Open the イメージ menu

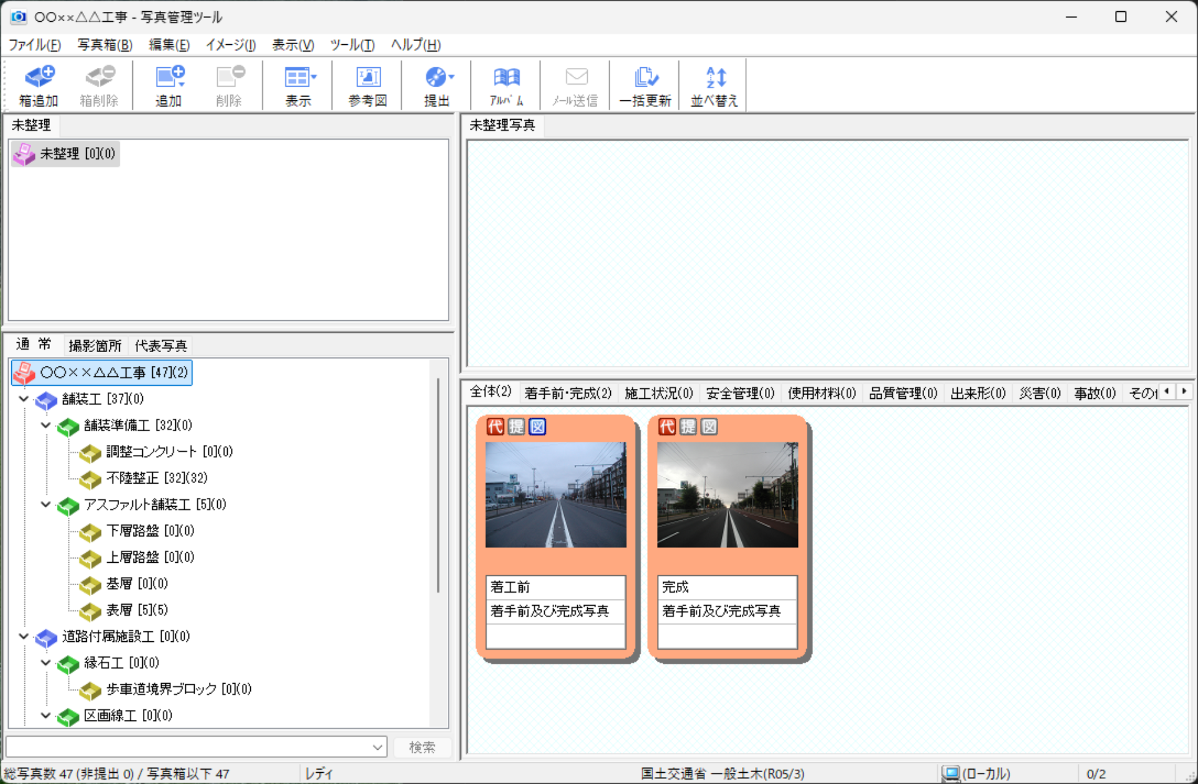pos(230,44)
